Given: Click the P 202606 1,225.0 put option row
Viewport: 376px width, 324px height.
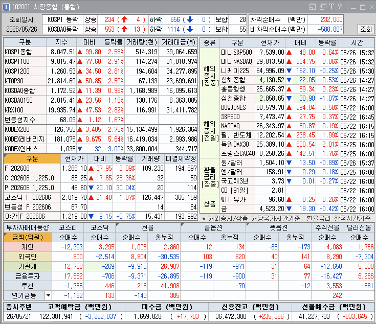Looking at the screenshot, I should pyautogui.click(x=100, y=188).
